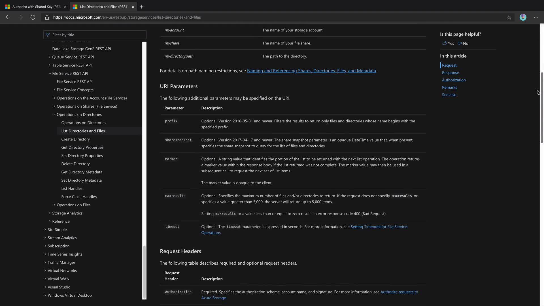This screenshot has height=306, width=544.
Task: Close the List Directories and Files tab
Action: [133, 7]
